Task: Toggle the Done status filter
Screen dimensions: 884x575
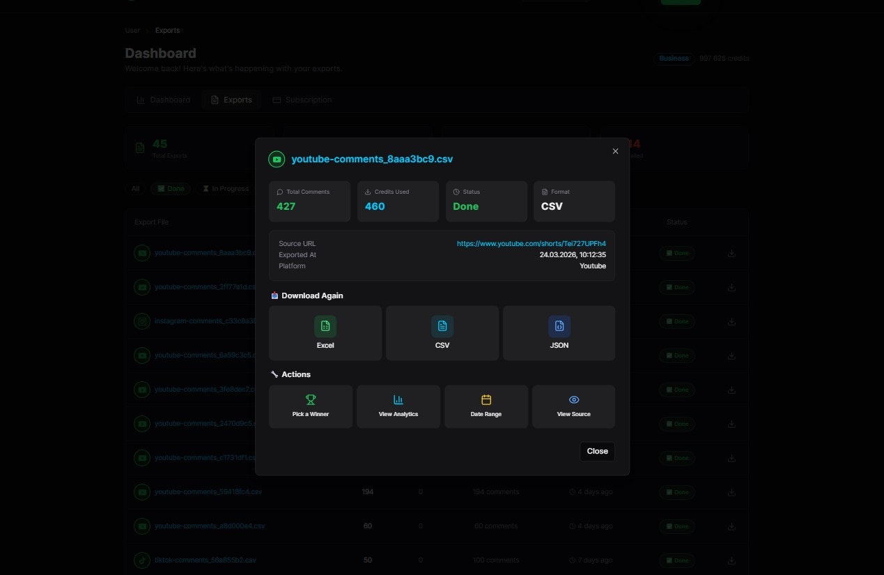Action: pos(171,189)
